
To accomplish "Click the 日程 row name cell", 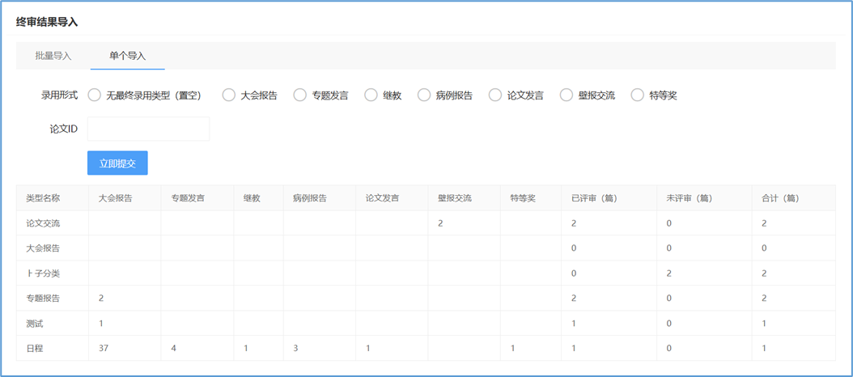I will pos(35,349).
